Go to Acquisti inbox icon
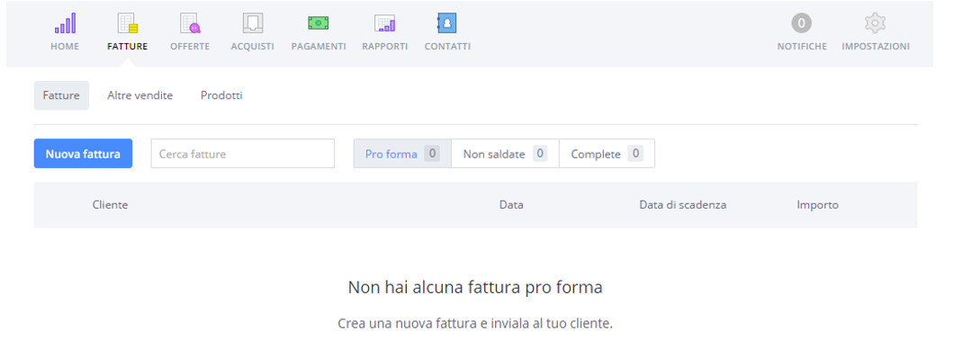Viewport: 954px width, 349px height. pyautogui.click(x=253, y=23)
